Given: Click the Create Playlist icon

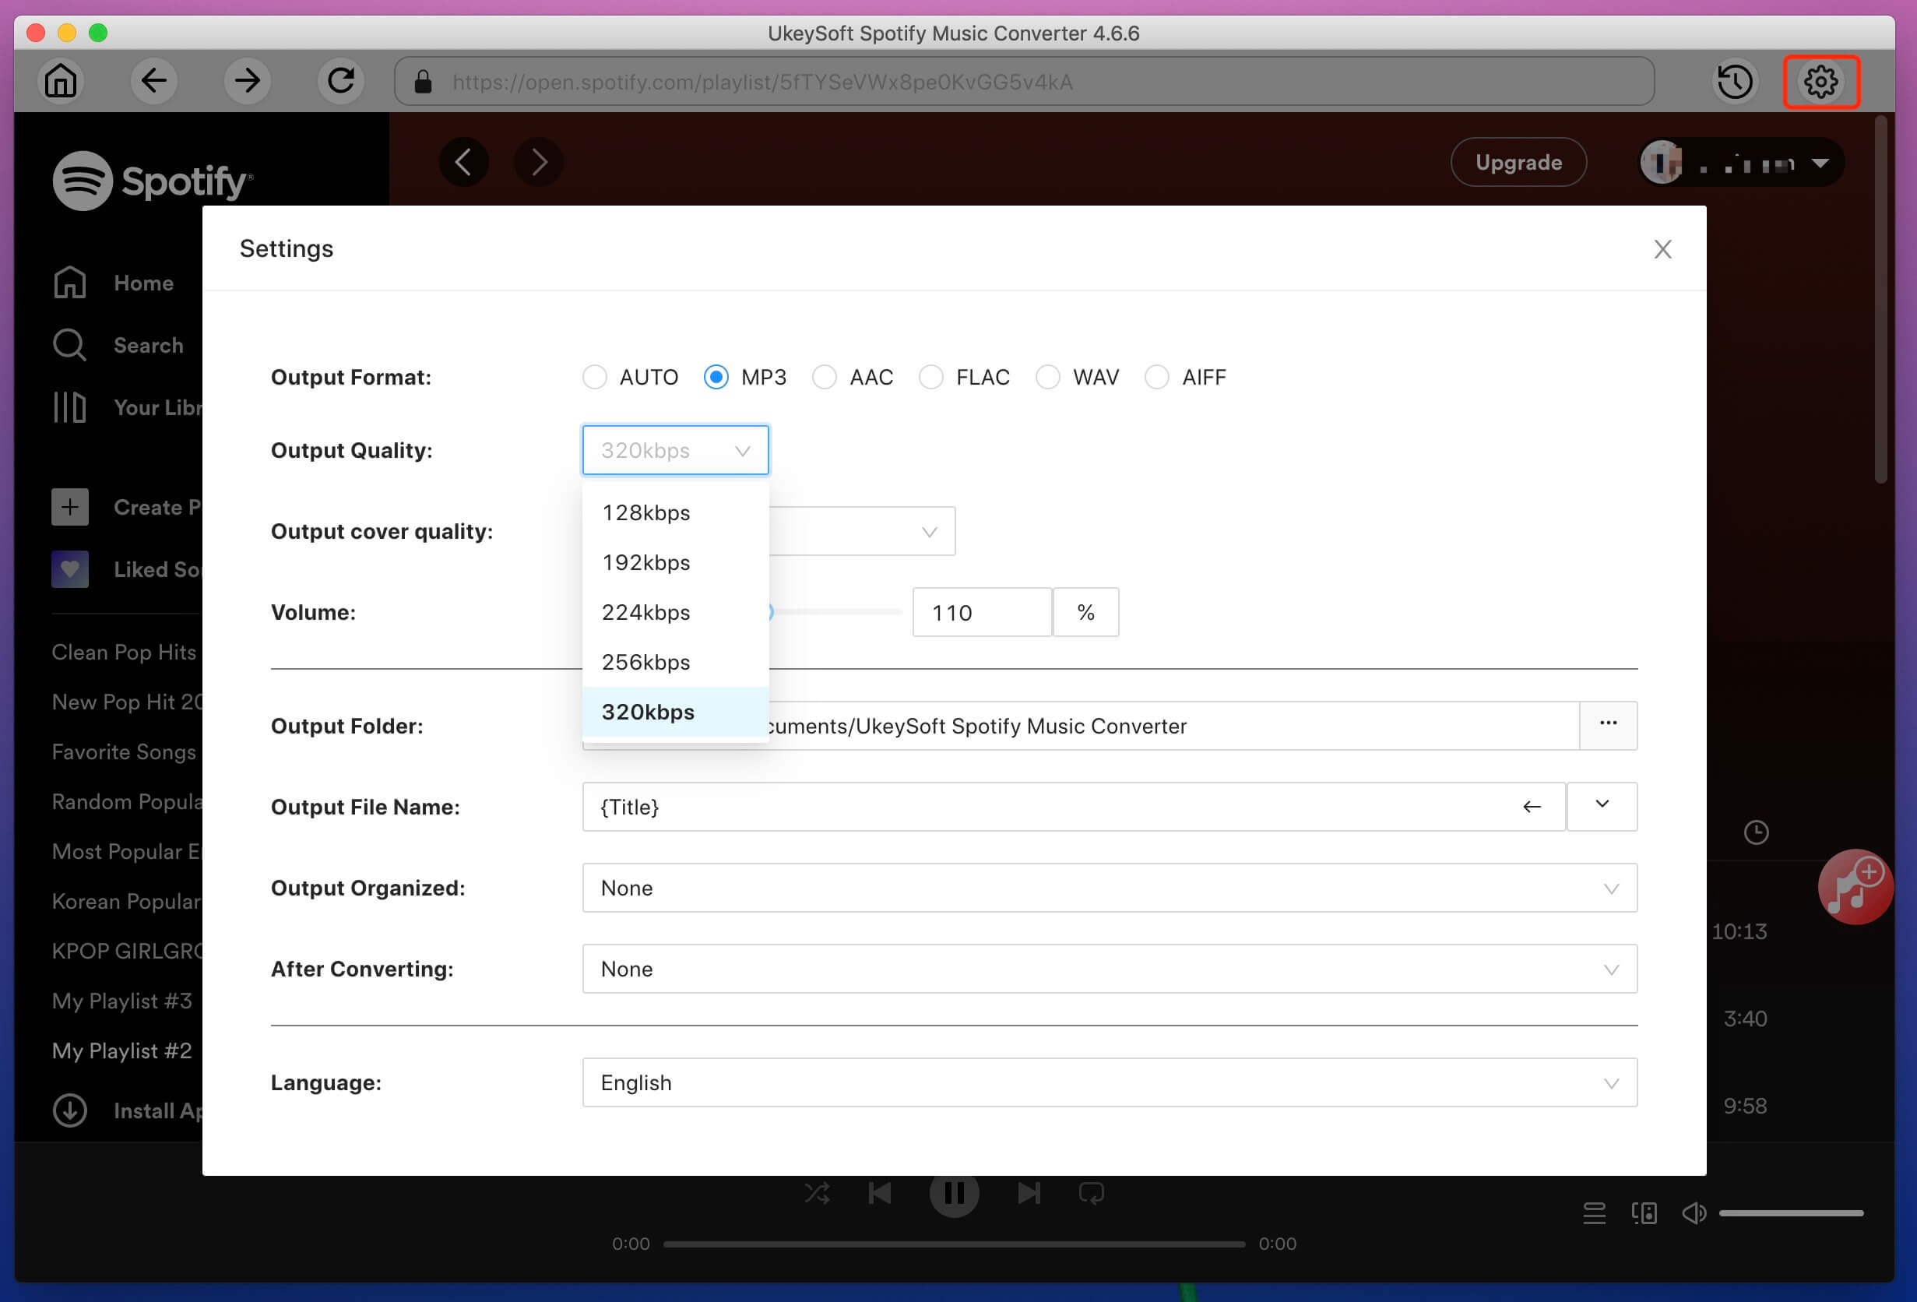Looking at the screenshot, I should point(70,507).
